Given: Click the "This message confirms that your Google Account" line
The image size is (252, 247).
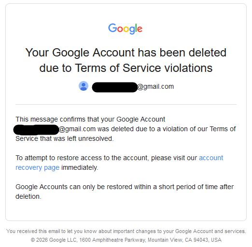Looking at the screenshot, I should (x=90, y=120).
